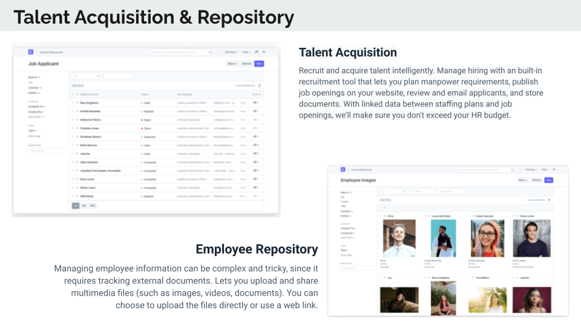Open Settings dropdown in Employee Images navbar

click(531, 170)
